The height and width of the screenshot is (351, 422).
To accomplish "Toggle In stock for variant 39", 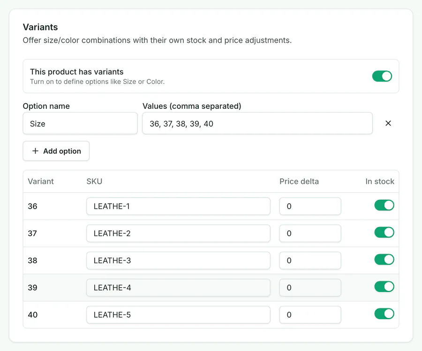I will (384, 287).
